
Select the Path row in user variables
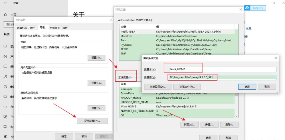coord(177,40)
